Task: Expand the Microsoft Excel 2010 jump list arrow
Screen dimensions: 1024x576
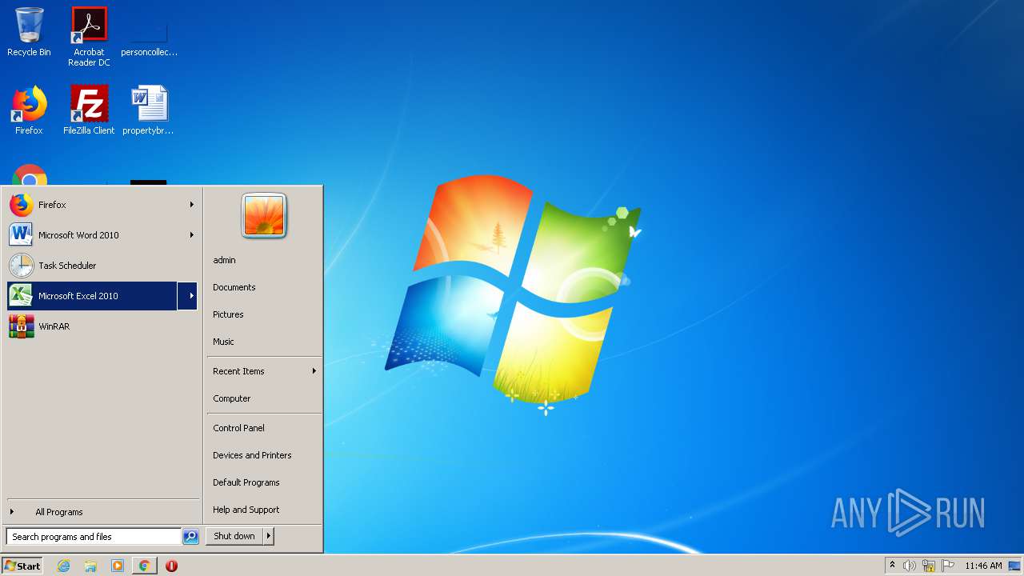Action: tap(188, 296)
